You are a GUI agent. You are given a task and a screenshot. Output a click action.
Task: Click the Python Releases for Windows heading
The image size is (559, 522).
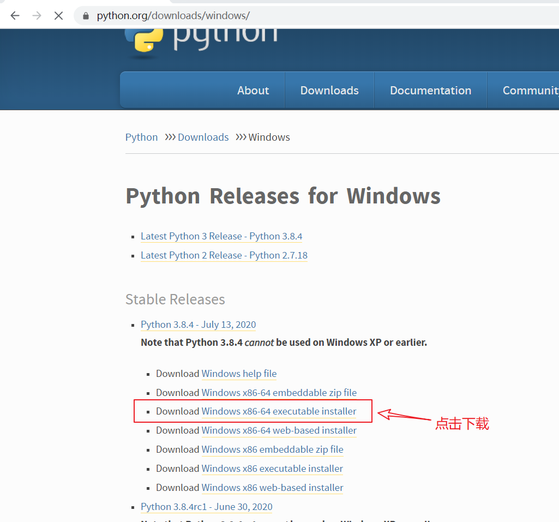click(x=283, y=196)
